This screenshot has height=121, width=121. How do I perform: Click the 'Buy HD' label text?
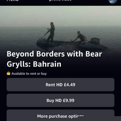pyautogui.click(x=54, y=100)
